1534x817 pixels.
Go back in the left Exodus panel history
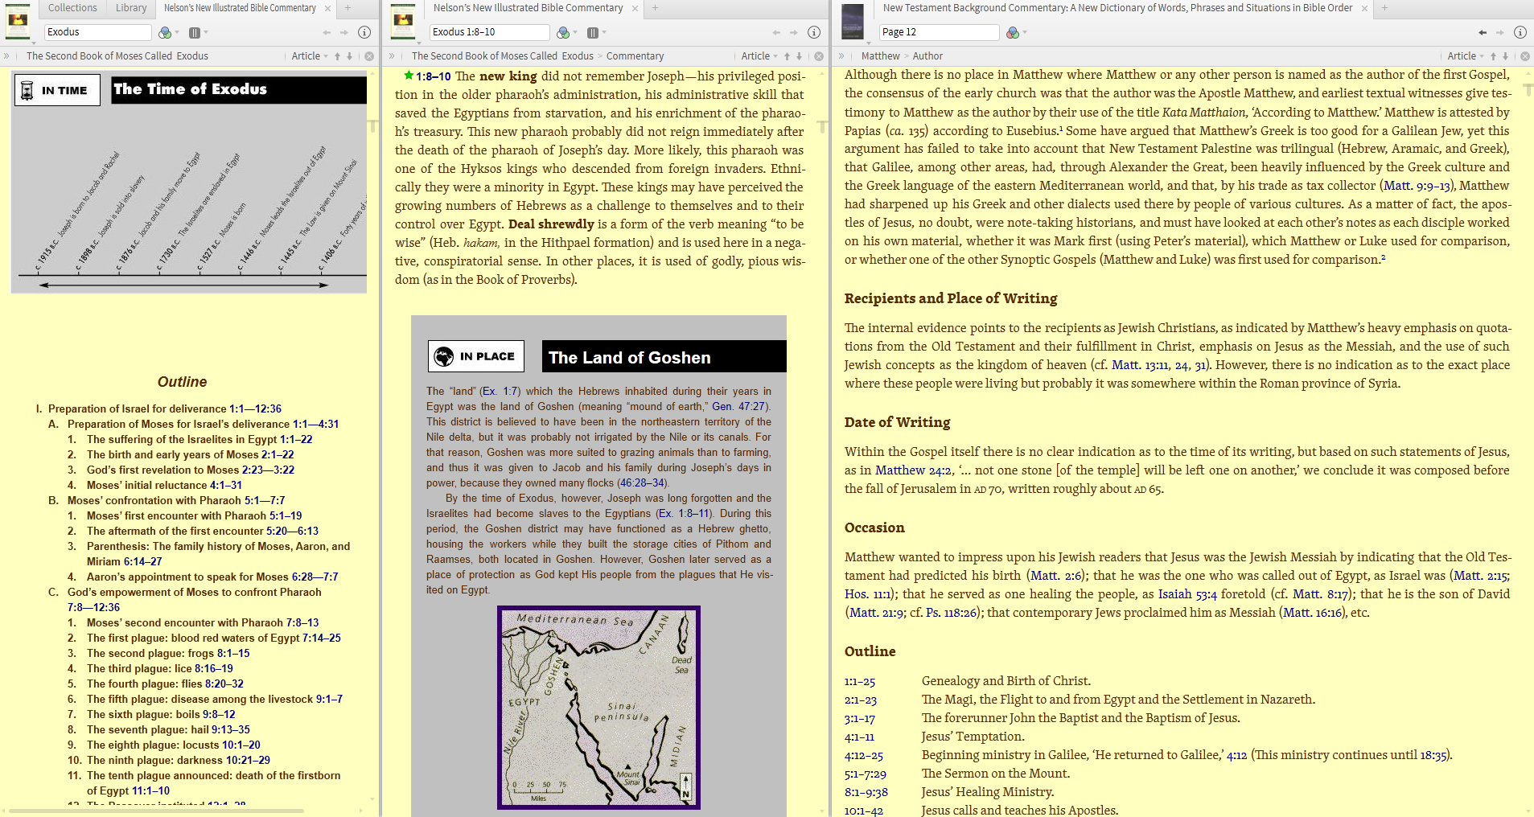[327, 32]
